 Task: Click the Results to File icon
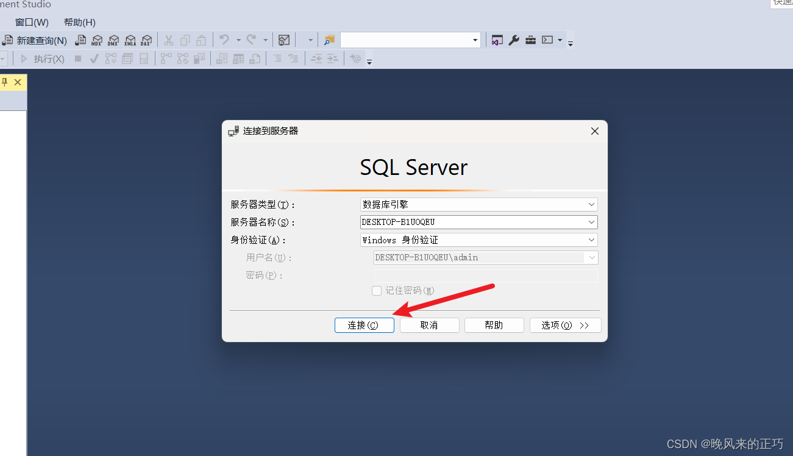(255, 59)
